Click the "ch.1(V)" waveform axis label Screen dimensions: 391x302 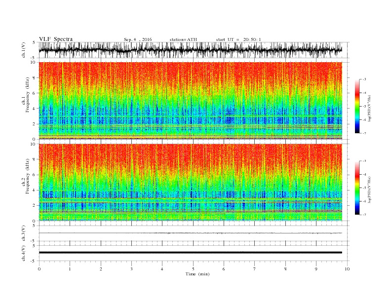pyautogui.click(x=24, y=50)
